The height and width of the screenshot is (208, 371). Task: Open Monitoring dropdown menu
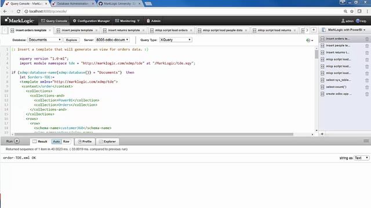click(128, 21)
